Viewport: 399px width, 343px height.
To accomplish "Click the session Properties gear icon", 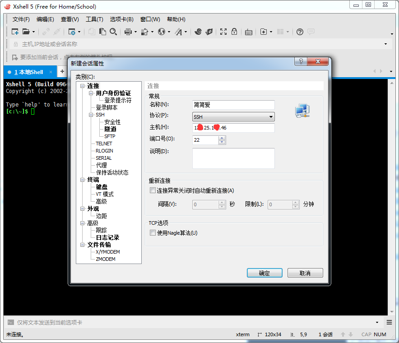I will pos(72,32).
